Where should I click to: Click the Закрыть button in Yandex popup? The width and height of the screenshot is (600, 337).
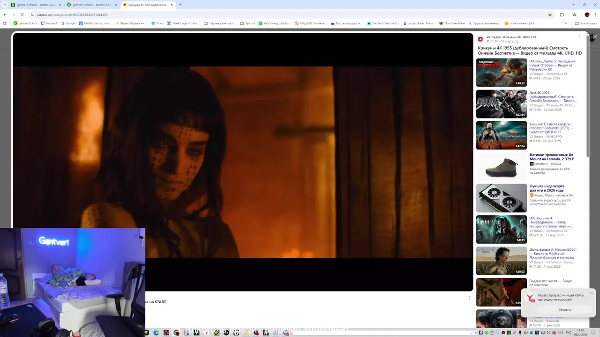point(565,309)
